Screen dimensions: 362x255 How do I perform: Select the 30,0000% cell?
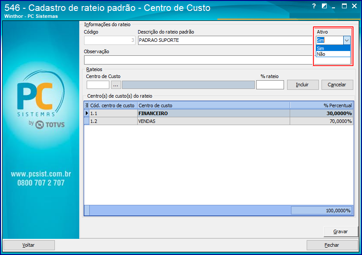[x=321, y=113]
